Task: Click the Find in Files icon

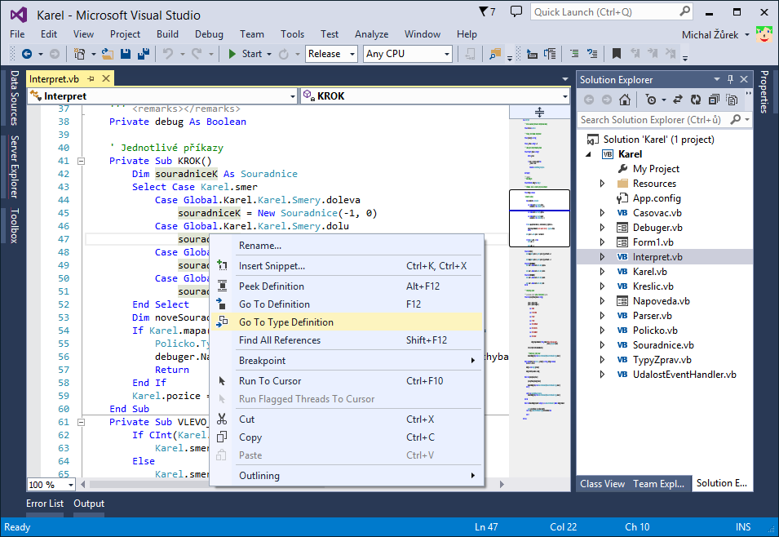Action: pyautogui.click(x=494, y=54)
